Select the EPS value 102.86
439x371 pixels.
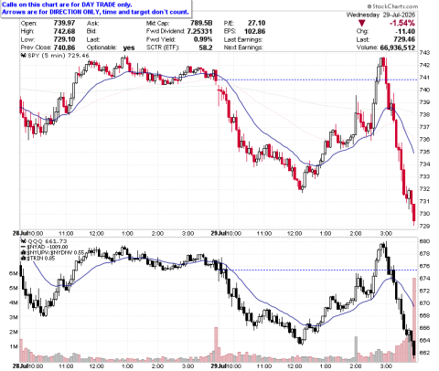254,31
